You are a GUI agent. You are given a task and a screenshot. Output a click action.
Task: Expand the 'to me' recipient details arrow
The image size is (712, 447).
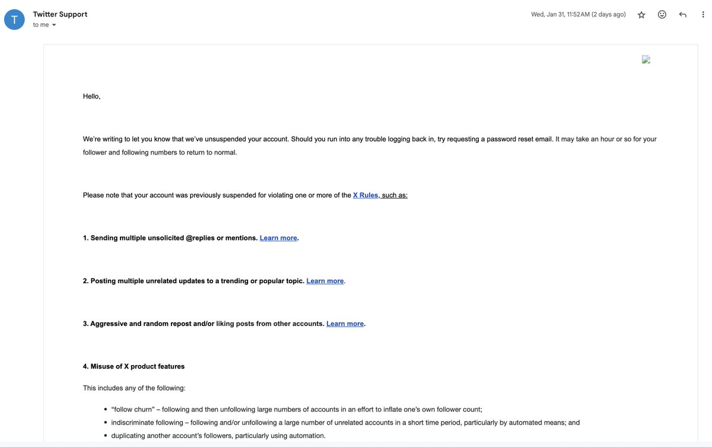point(54,25)
